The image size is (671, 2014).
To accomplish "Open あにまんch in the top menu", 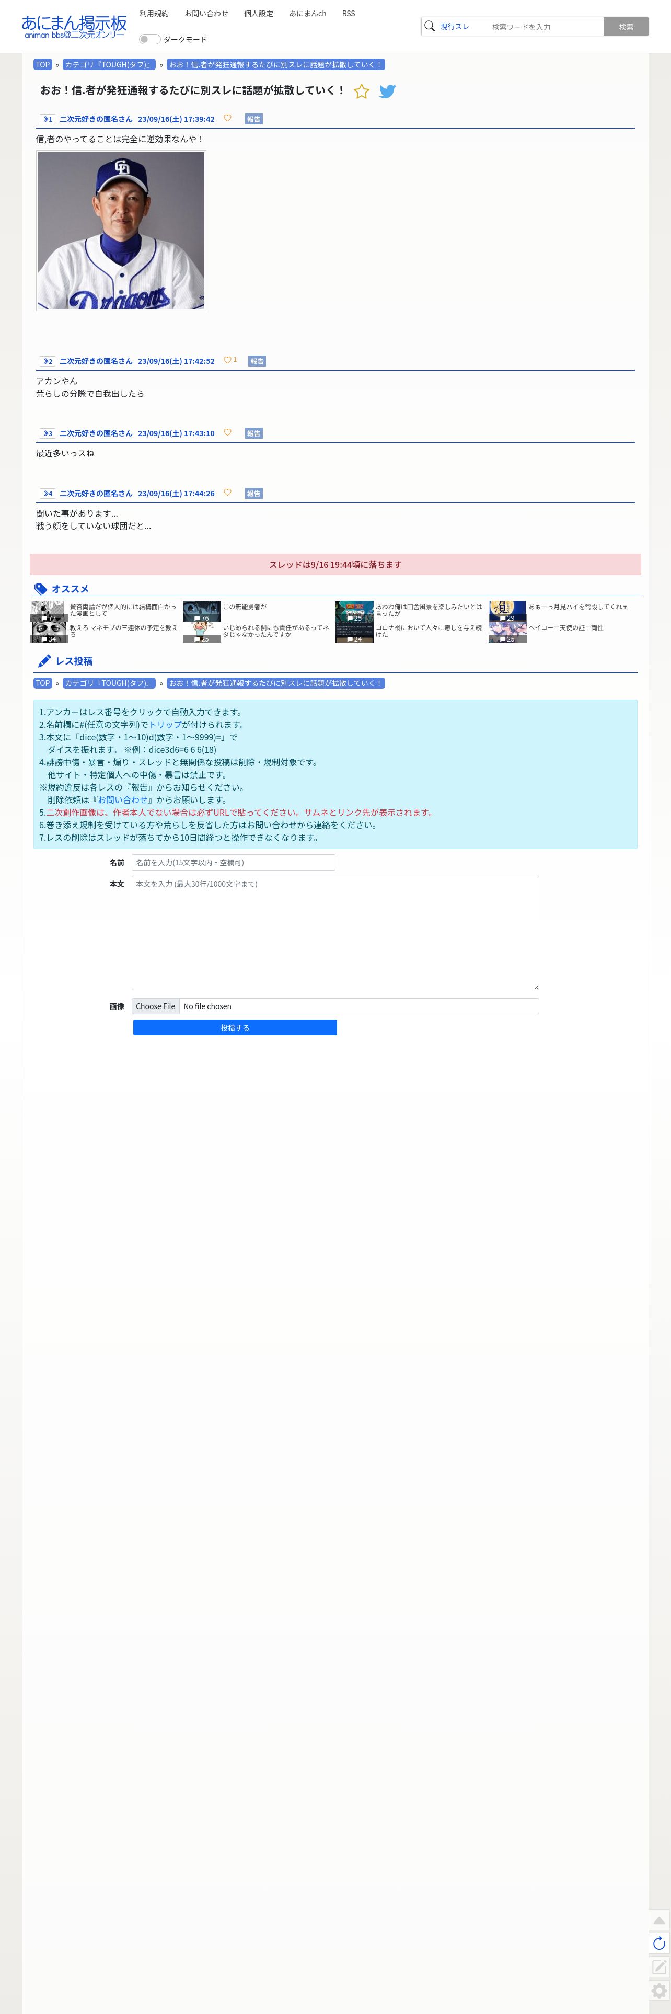I will (x=308, y=13).
